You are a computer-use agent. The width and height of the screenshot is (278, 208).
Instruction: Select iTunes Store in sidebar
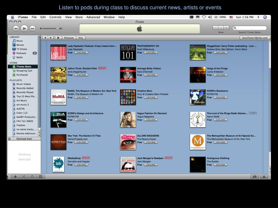point(23,67)
